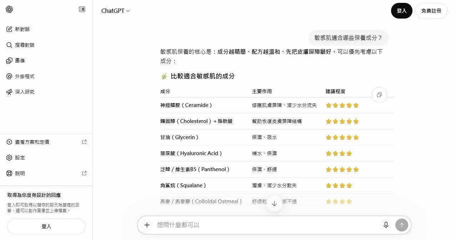This screenshot has width=456, height=240.
Task: Click the 角鯊烷（Squalane） cell
Action: [x=183, y=185]
